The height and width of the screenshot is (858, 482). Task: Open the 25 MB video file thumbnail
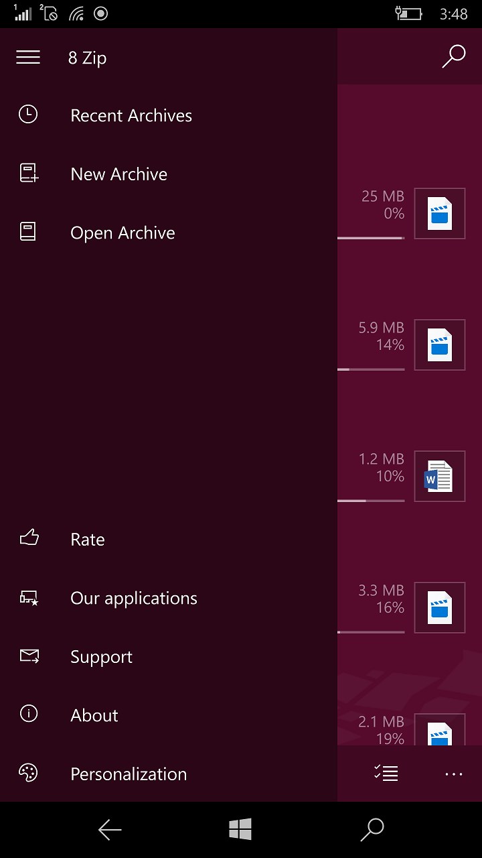439,213
